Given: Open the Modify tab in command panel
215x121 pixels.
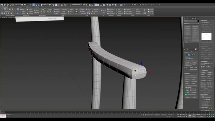Looking at the screenshot, I should click(x=187, y=18).
